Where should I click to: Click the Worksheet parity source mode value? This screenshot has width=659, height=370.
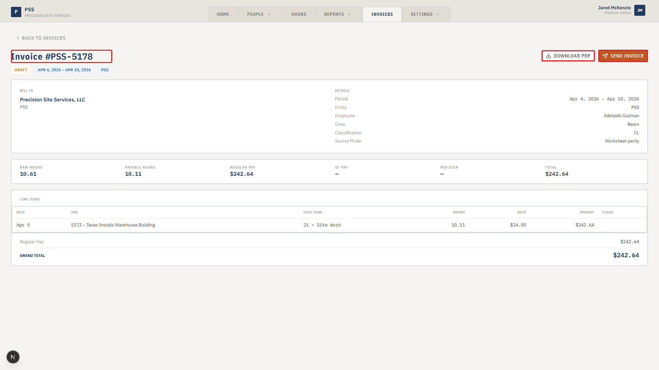622,141
